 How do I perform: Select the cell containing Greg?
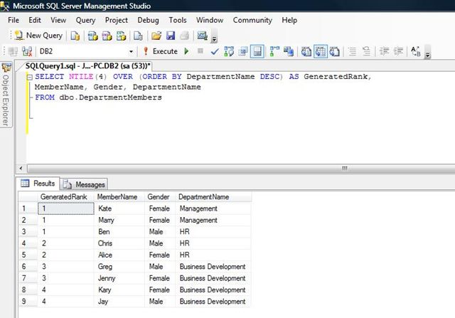(x=119, y=267)
